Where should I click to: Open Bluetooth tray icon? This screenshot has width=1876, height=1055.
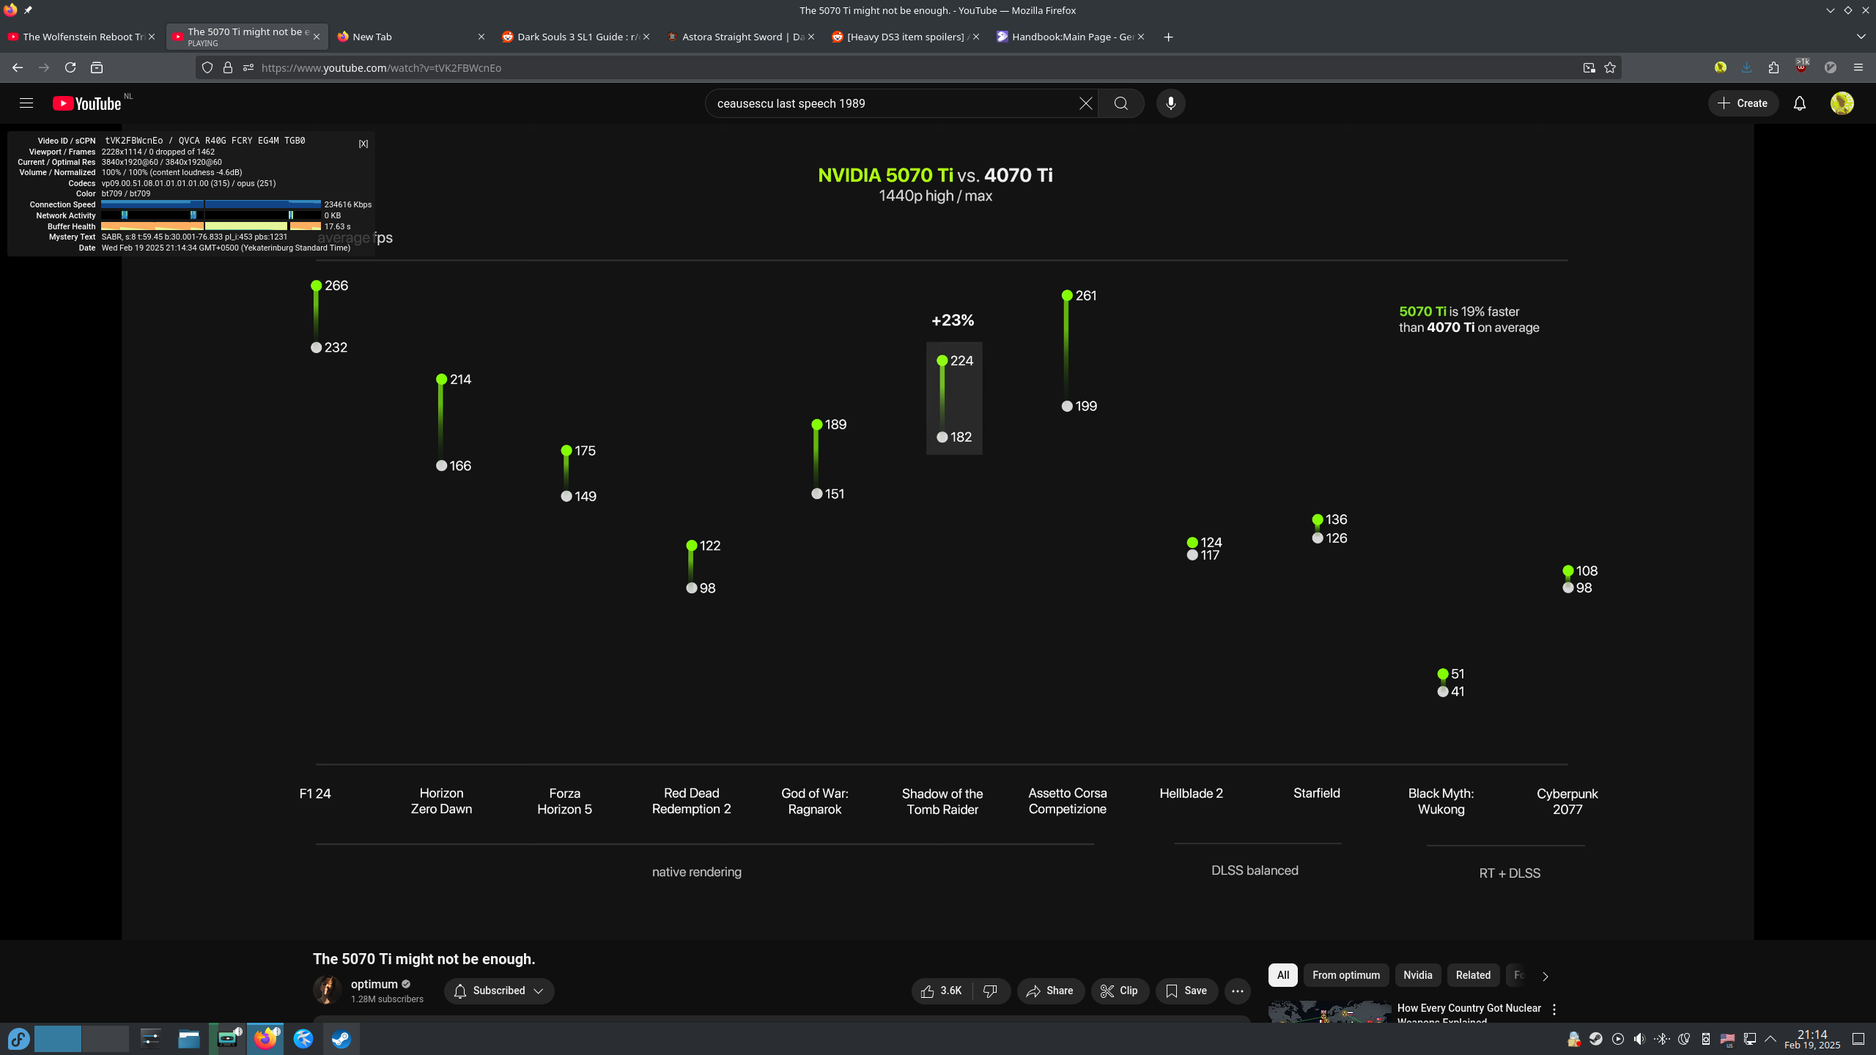point(1662,1039)
